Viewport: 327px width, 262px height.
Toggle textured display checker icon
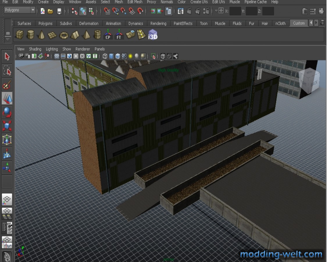(x=124, y=56)
